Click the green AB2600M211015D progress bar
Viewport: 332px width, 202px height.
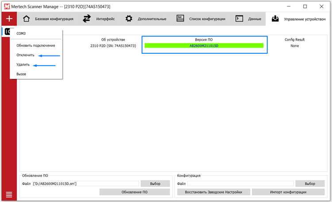pos(204,45)
